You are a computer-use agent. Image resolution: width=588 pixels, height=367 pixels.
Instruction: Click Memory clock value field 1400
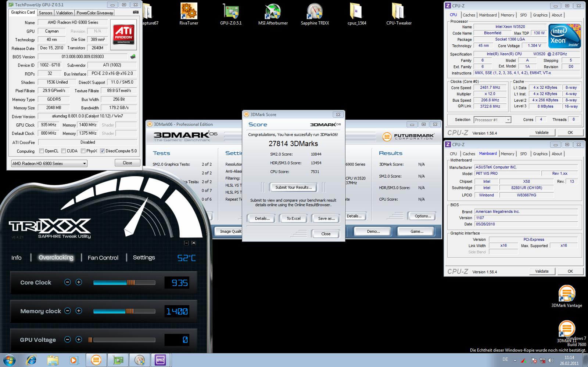[x=177, y=311]
